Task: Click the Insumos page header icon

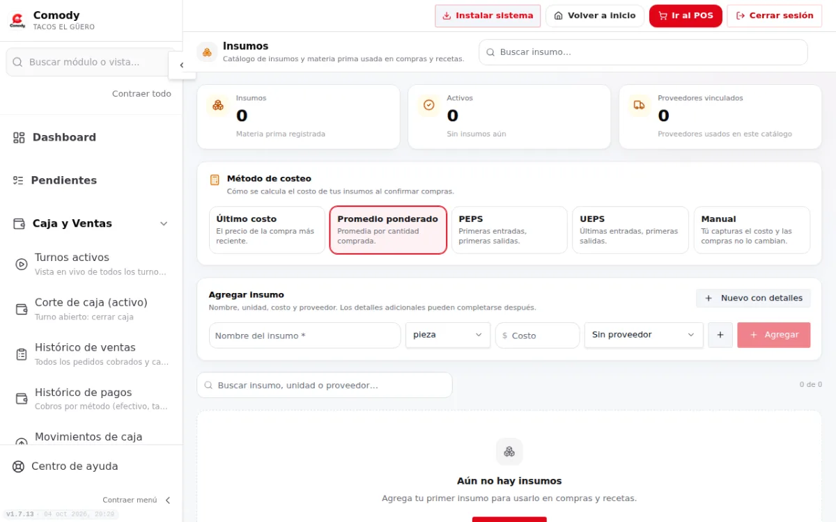Action: pos(207,52)
